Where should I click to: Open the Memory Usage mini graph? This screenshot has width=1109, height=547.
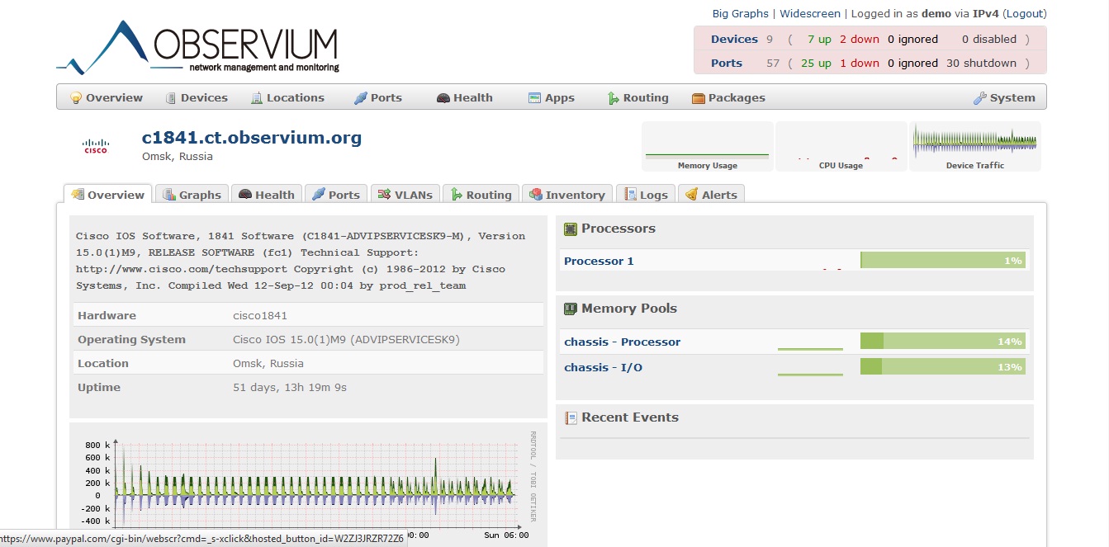(x=707, y=147)
